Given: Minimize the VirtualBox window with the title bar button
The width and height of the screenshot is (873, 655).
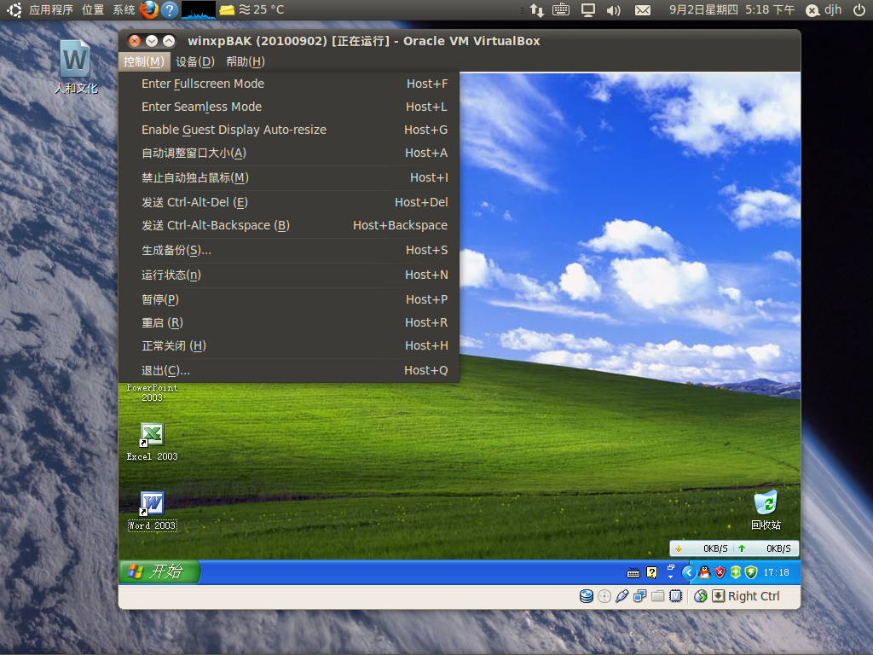Looking at the screenshot, I should coord(152,41).
